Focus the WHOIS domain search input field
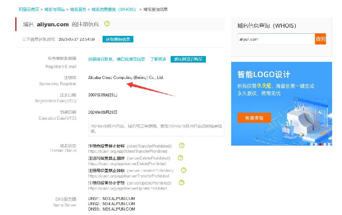342x215 pixels. [x=276, y=39]
